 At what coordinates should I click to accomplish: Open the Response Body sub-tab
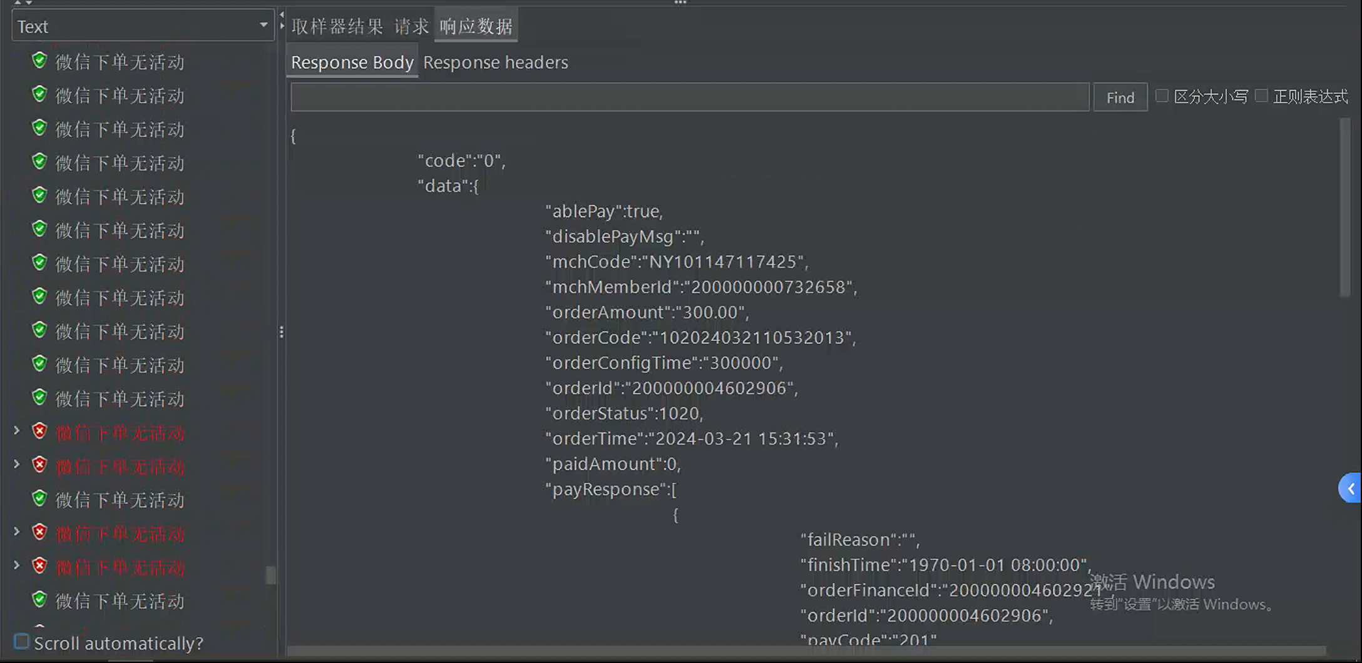(x=352, y=63)
